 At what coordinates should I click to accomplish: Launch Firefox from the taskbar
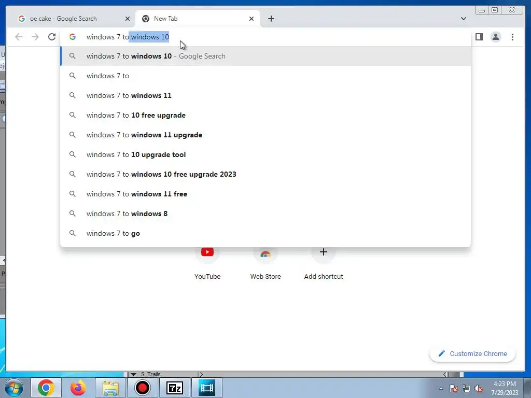(78, 388)
